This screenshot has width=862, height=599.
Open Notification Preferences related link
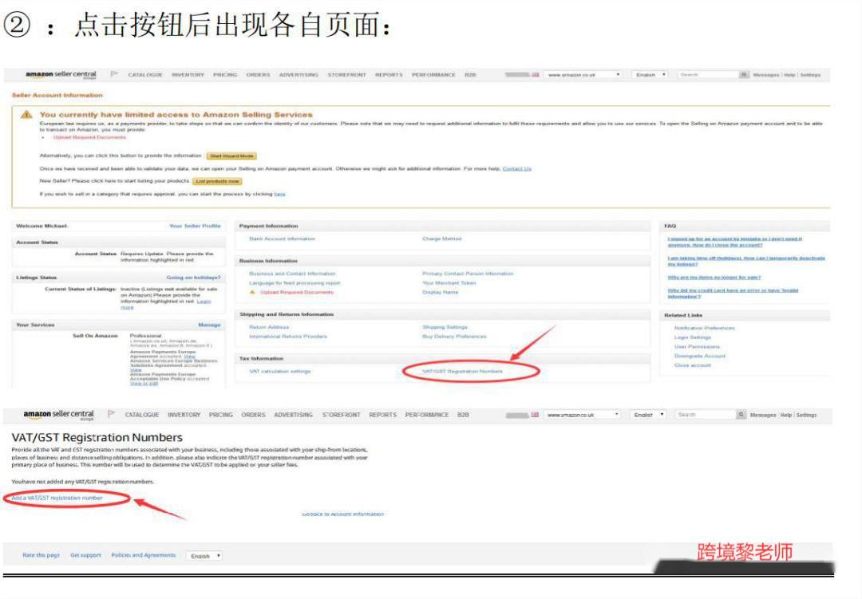(x=704, y=328)
